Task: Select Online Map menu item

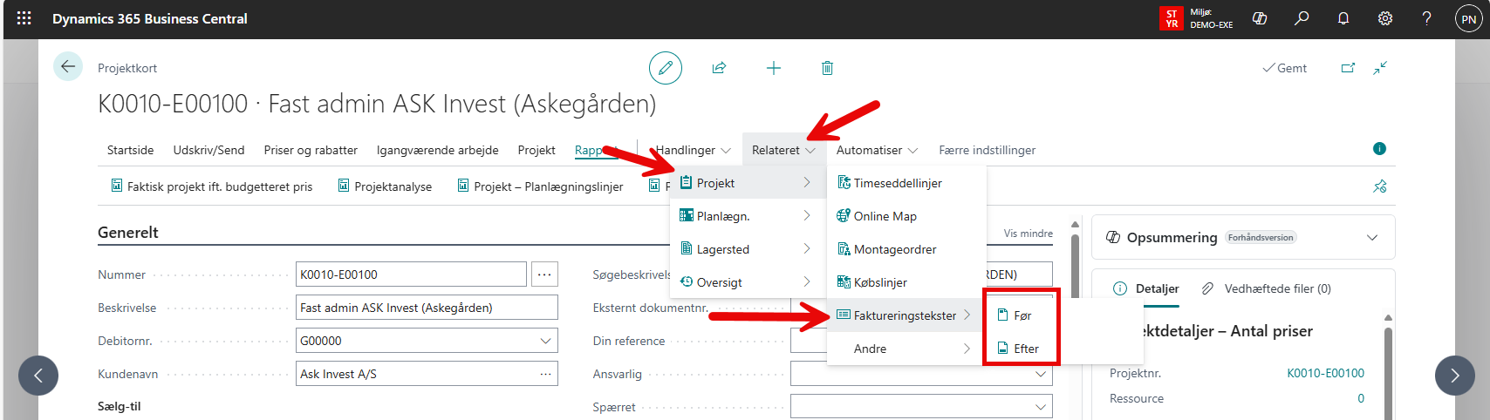Action: [906, 216]
